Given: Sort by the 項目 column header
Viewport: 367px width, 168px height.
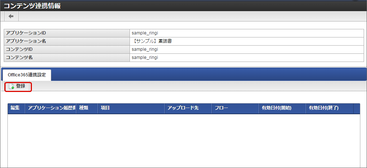Looking at the screenshot, I should [x=131, y=108].
